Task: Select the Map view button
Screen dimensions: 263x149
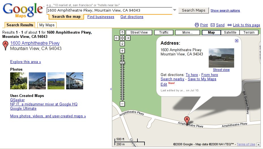Action: tap(211, 33)
